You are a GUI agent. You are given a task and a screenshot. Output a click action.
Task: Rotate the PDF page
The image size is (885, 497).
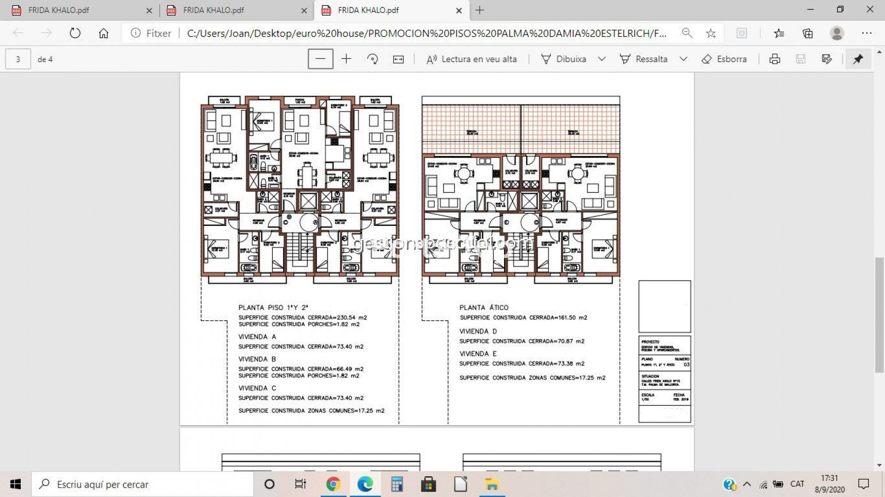point(372,59)
